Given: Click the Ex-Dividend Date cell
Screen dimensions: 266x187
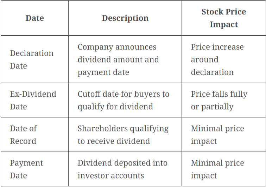Looking at the screenshot, I should tap(33, 100).
